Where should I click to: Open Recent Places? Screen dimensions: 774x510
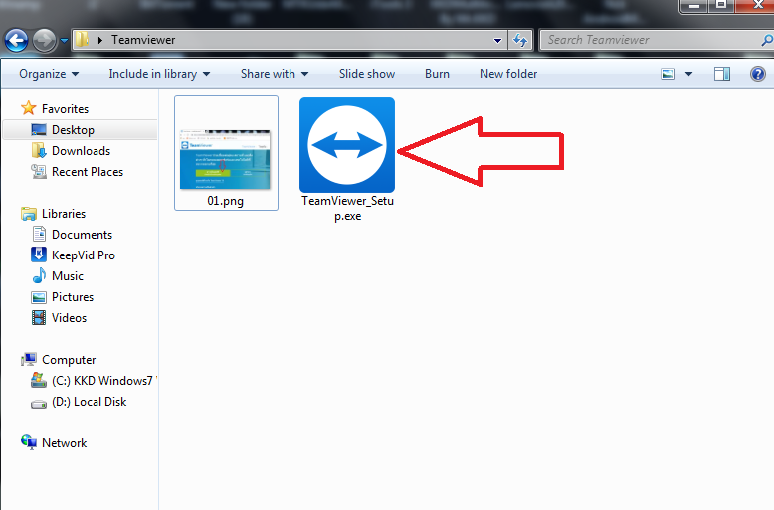click(x=88, y=172)
